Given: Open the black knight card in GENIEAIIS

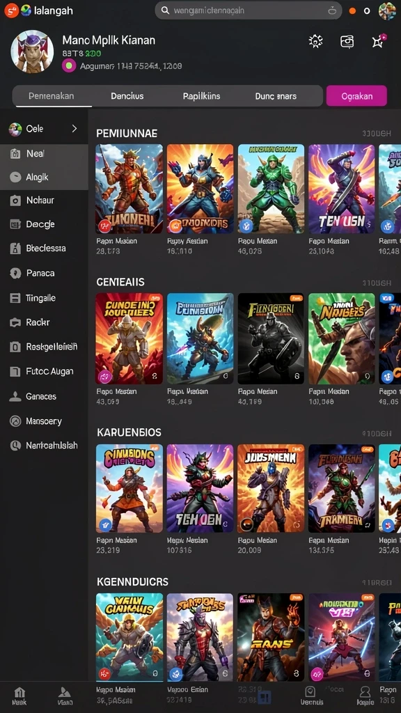Looking at the screenshot, I should (x=271, y=338).
